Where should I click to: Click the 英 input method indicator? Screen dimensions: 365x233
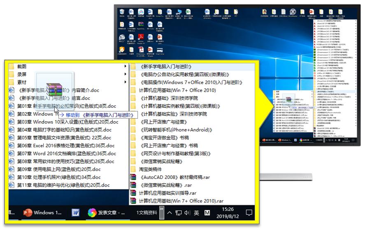(x=196, y=212)
